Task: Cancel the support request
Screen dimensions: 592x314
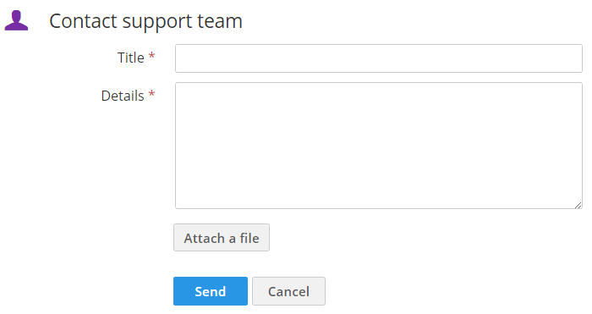Action: (289, 291)
